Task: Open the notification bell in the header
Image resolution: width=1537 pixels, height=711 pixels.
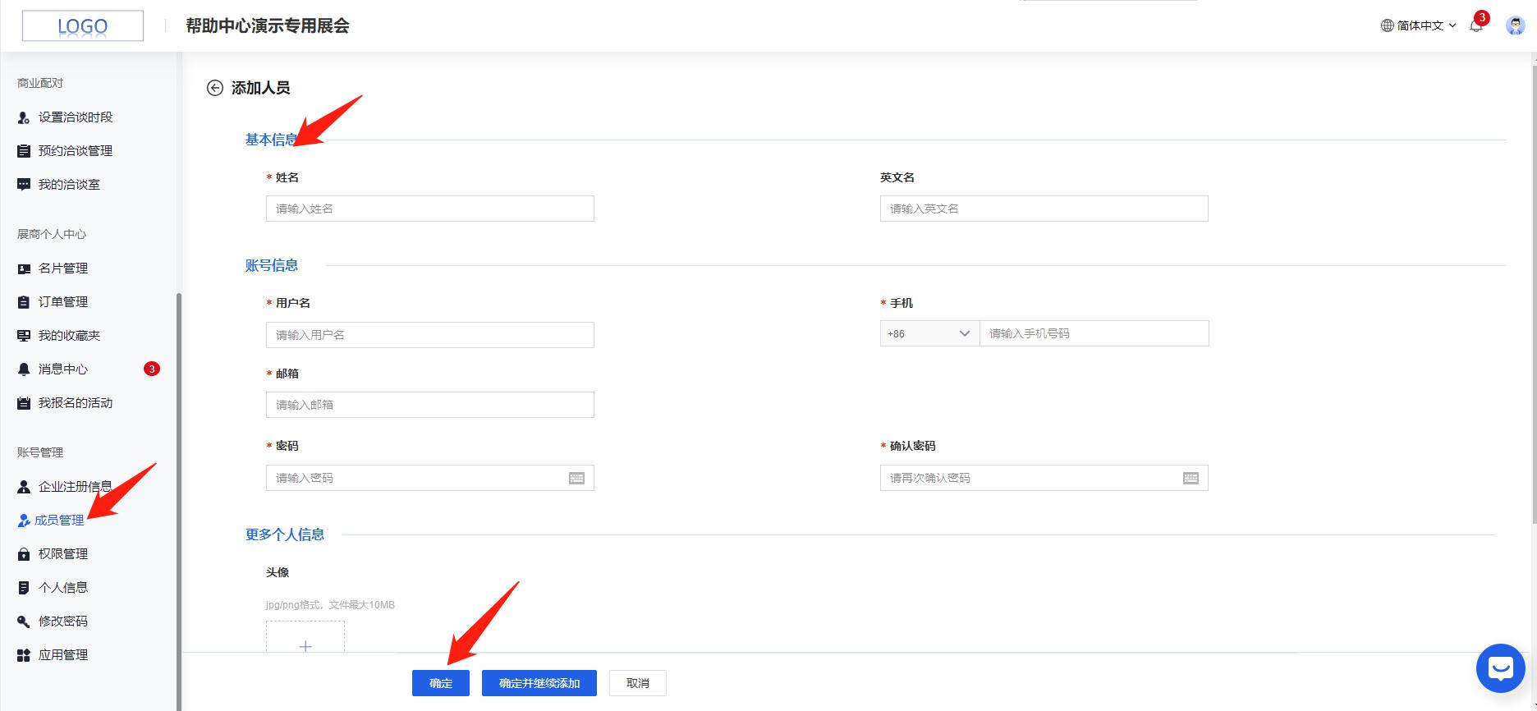Action: coord(1476,25)
